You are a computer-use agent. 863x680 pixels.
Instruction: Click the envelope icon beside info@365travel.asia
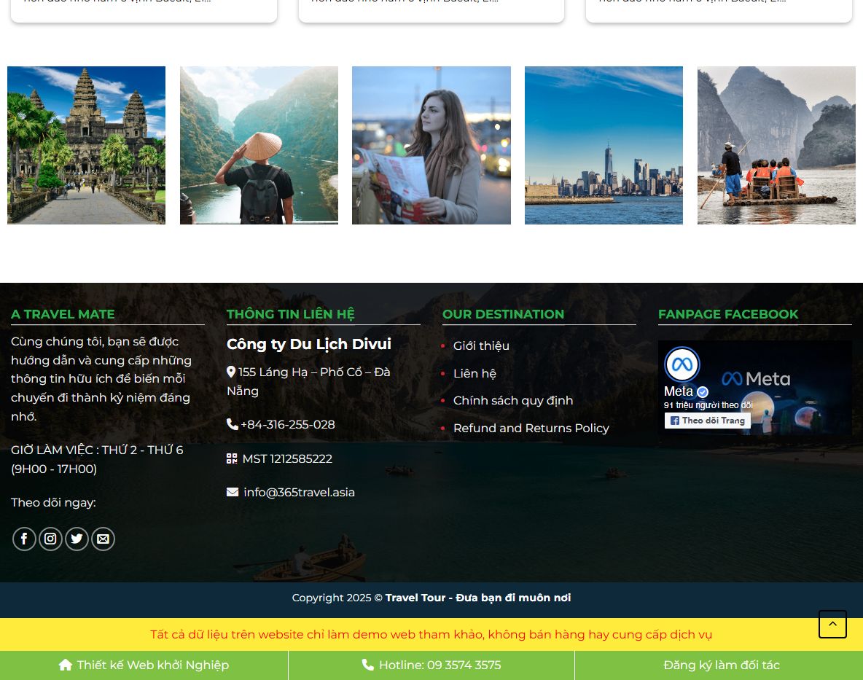tap(233, 492)
